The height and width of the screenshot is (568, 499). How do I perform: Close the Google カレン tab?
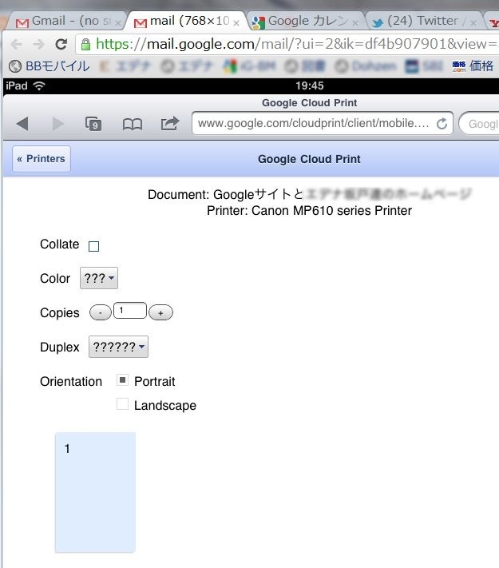click(354, 23)
